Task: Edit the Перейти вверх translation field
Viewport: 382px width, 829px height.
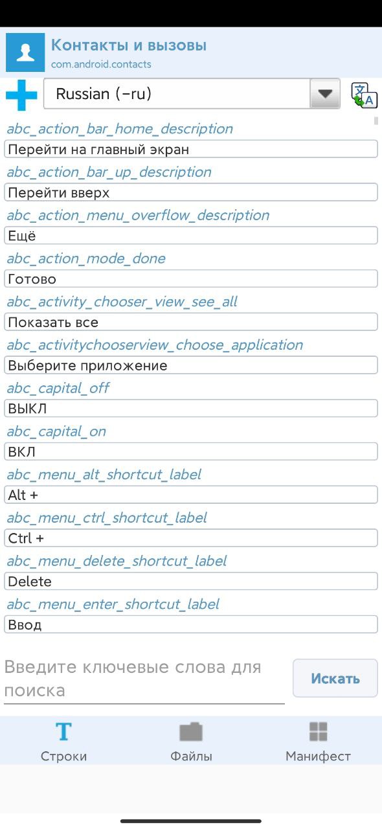Action: 191,193
